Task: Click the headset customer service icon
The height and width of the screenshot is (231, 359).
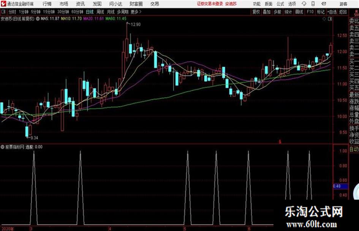Action: 304,4
